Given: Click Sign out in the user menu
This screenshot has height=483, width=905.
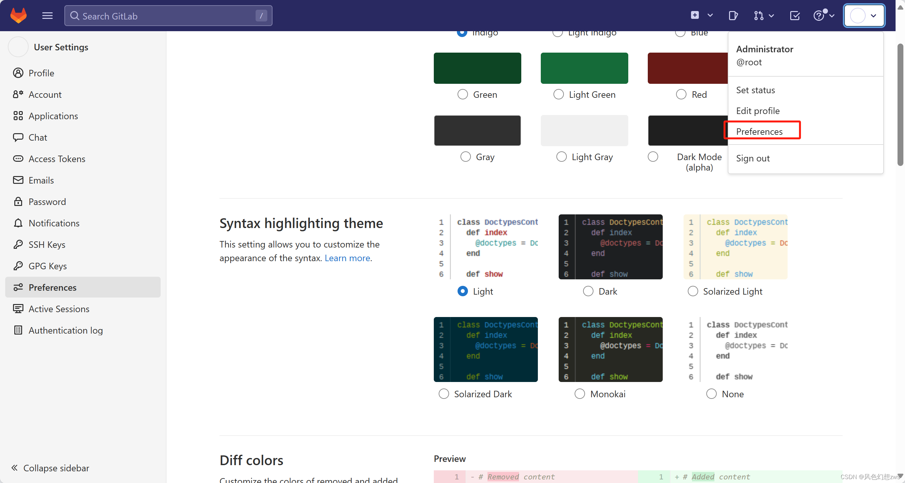Looking at the screenshot, I should pyautogui.click(x=752, y=158).
